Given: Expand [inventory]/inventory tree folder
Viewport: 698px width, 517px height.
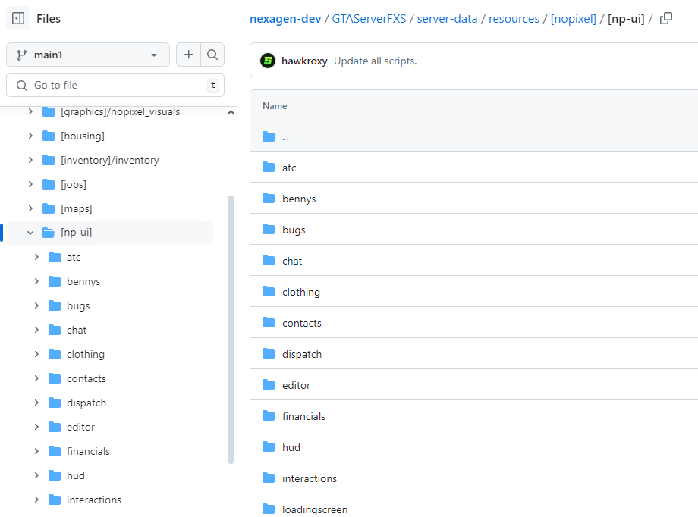Looking at the screenshot, I should click(x=30, y=160).
